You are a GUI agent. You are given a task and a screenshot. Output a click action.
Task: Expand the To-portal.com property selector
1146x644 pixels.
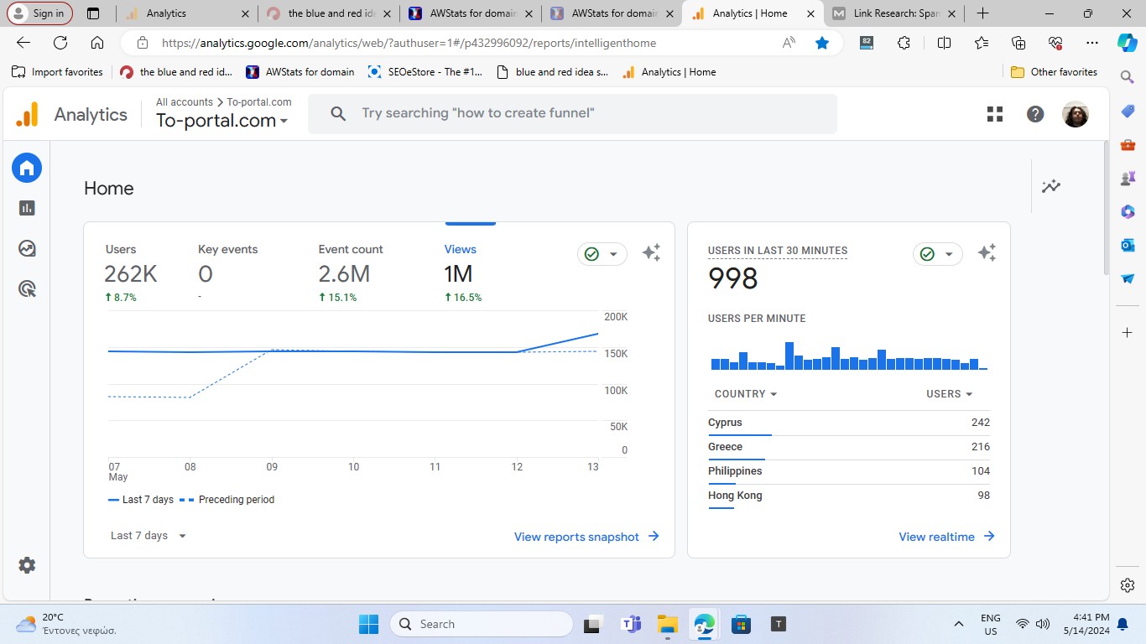(222, 121)
